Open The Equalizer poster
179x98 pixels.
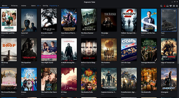pyautogui.click(x=29, y=50)
